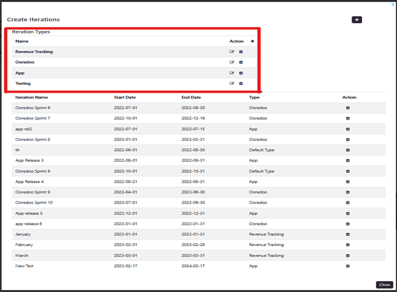Viewport: 397px width, 292px height.
Task: Delete the Revenue Tracking iteration type
Action: tap(241, 52)
